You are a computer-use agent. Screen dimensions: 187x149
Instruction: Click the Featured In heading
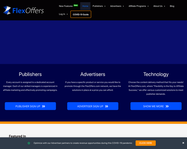(x=17, y=136)
